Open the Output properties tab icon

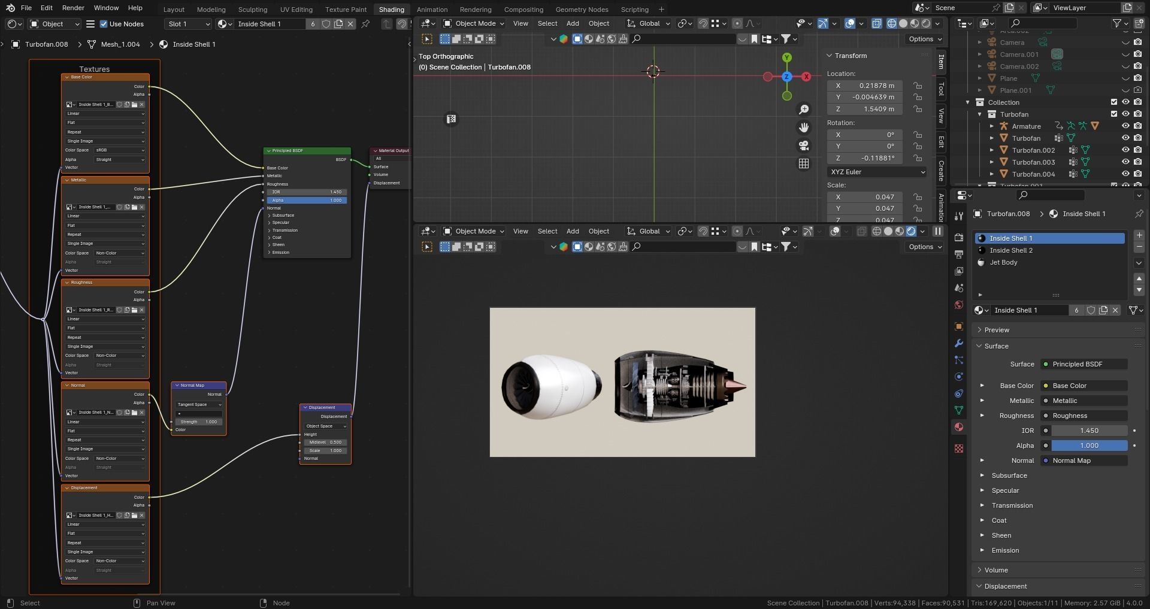tap(959, 254)
